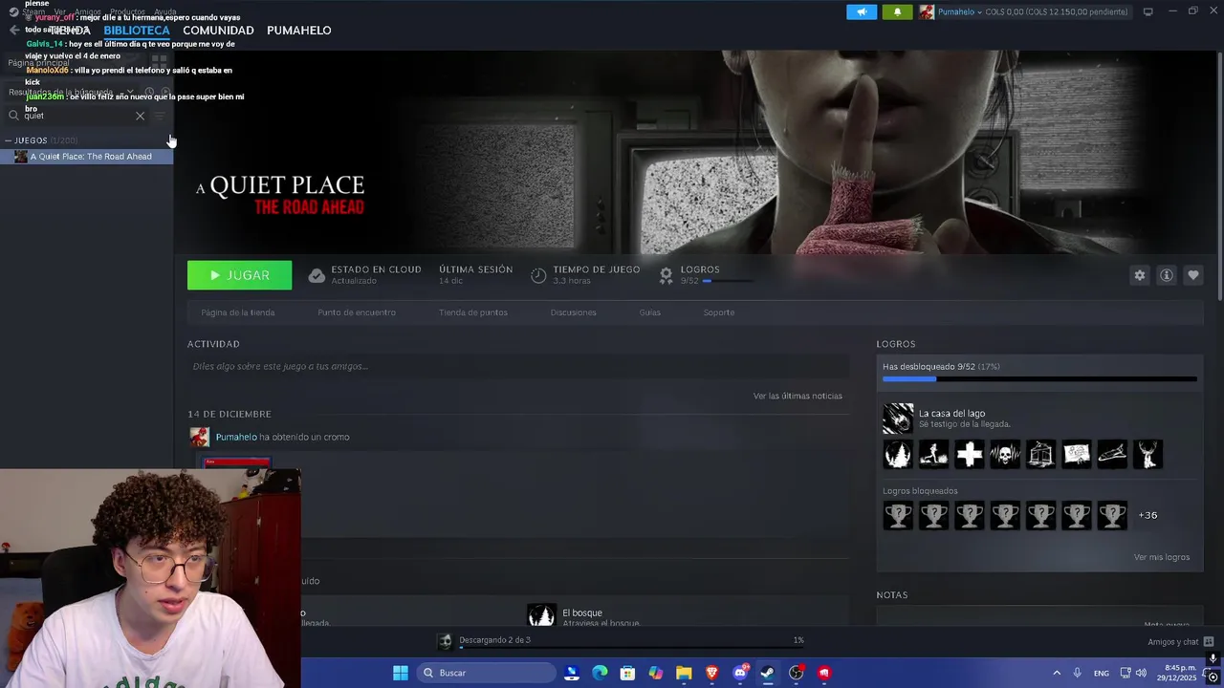Click the green JUGAR button
The height and width of the screenshot is (688, 1224).
tap(240, 275)
